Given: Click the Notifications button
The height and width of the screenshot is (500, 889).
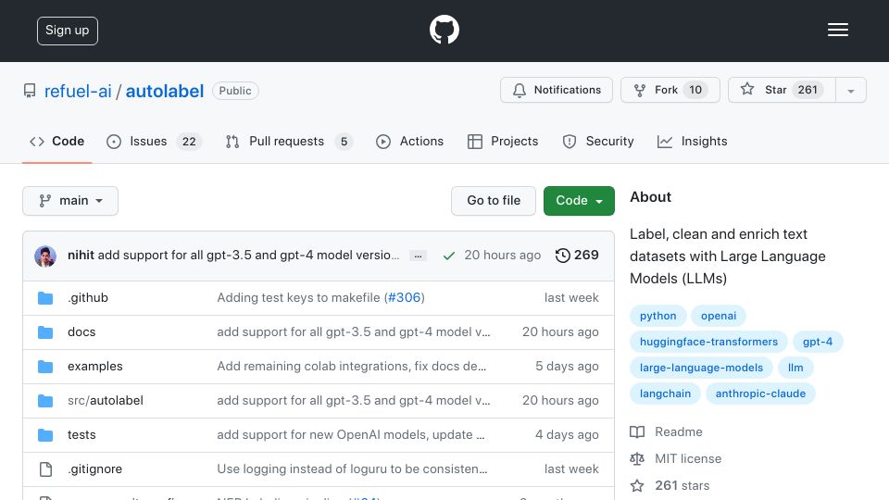Looking at the screenshot, I should point(557,90).
